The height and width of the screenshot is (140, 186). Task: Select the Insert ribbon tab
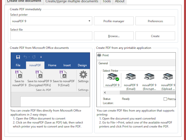(x=67, y=65)
